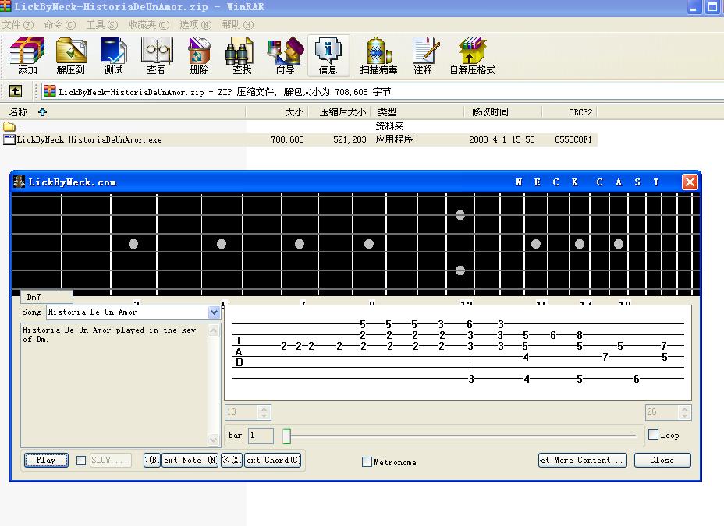
Task: Click the SLOW button
Action: point(110,460)
